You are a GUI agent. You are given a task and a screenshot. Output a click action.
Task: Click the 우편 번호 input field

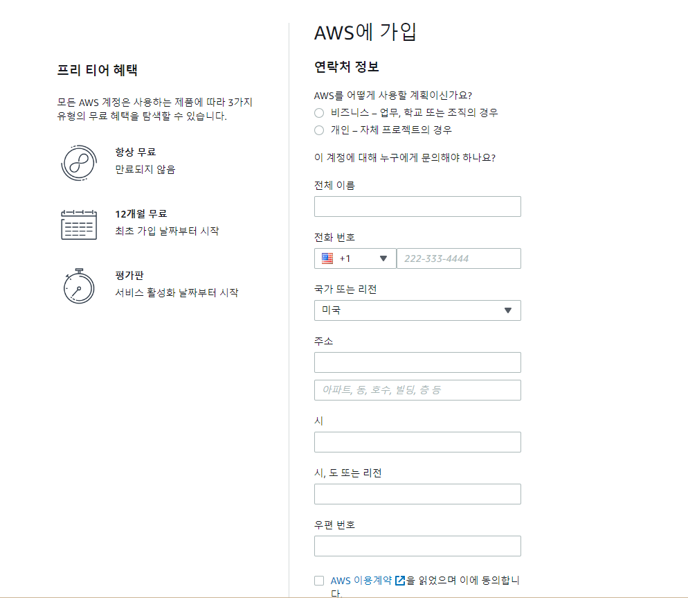(x=417, y=546)
